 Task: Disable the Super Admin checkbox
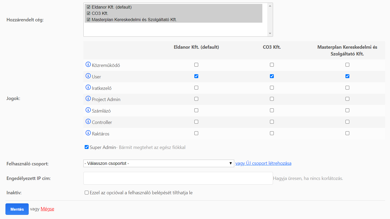(x=86, y=147)
